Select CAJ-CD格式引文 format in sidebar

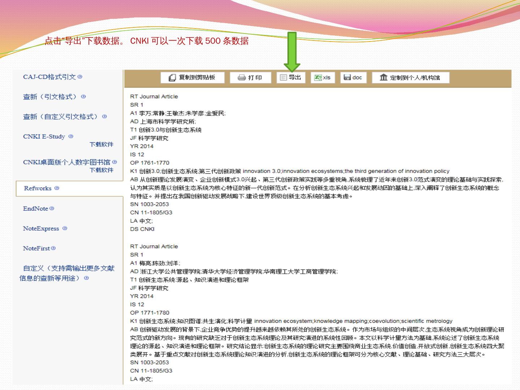tap(49, 77)
